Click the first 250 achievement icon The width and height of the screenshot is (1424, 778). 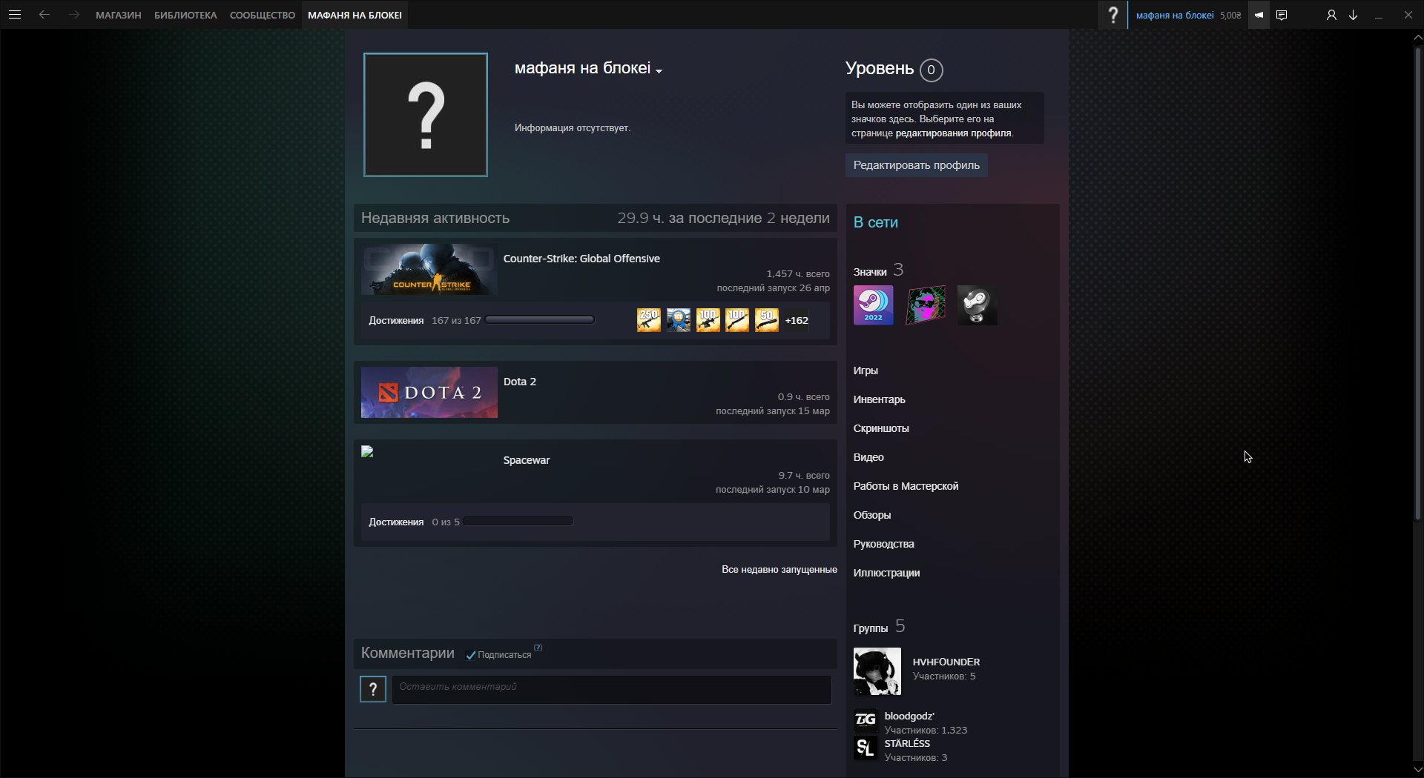pyautogui.click(x=649, y=320)
